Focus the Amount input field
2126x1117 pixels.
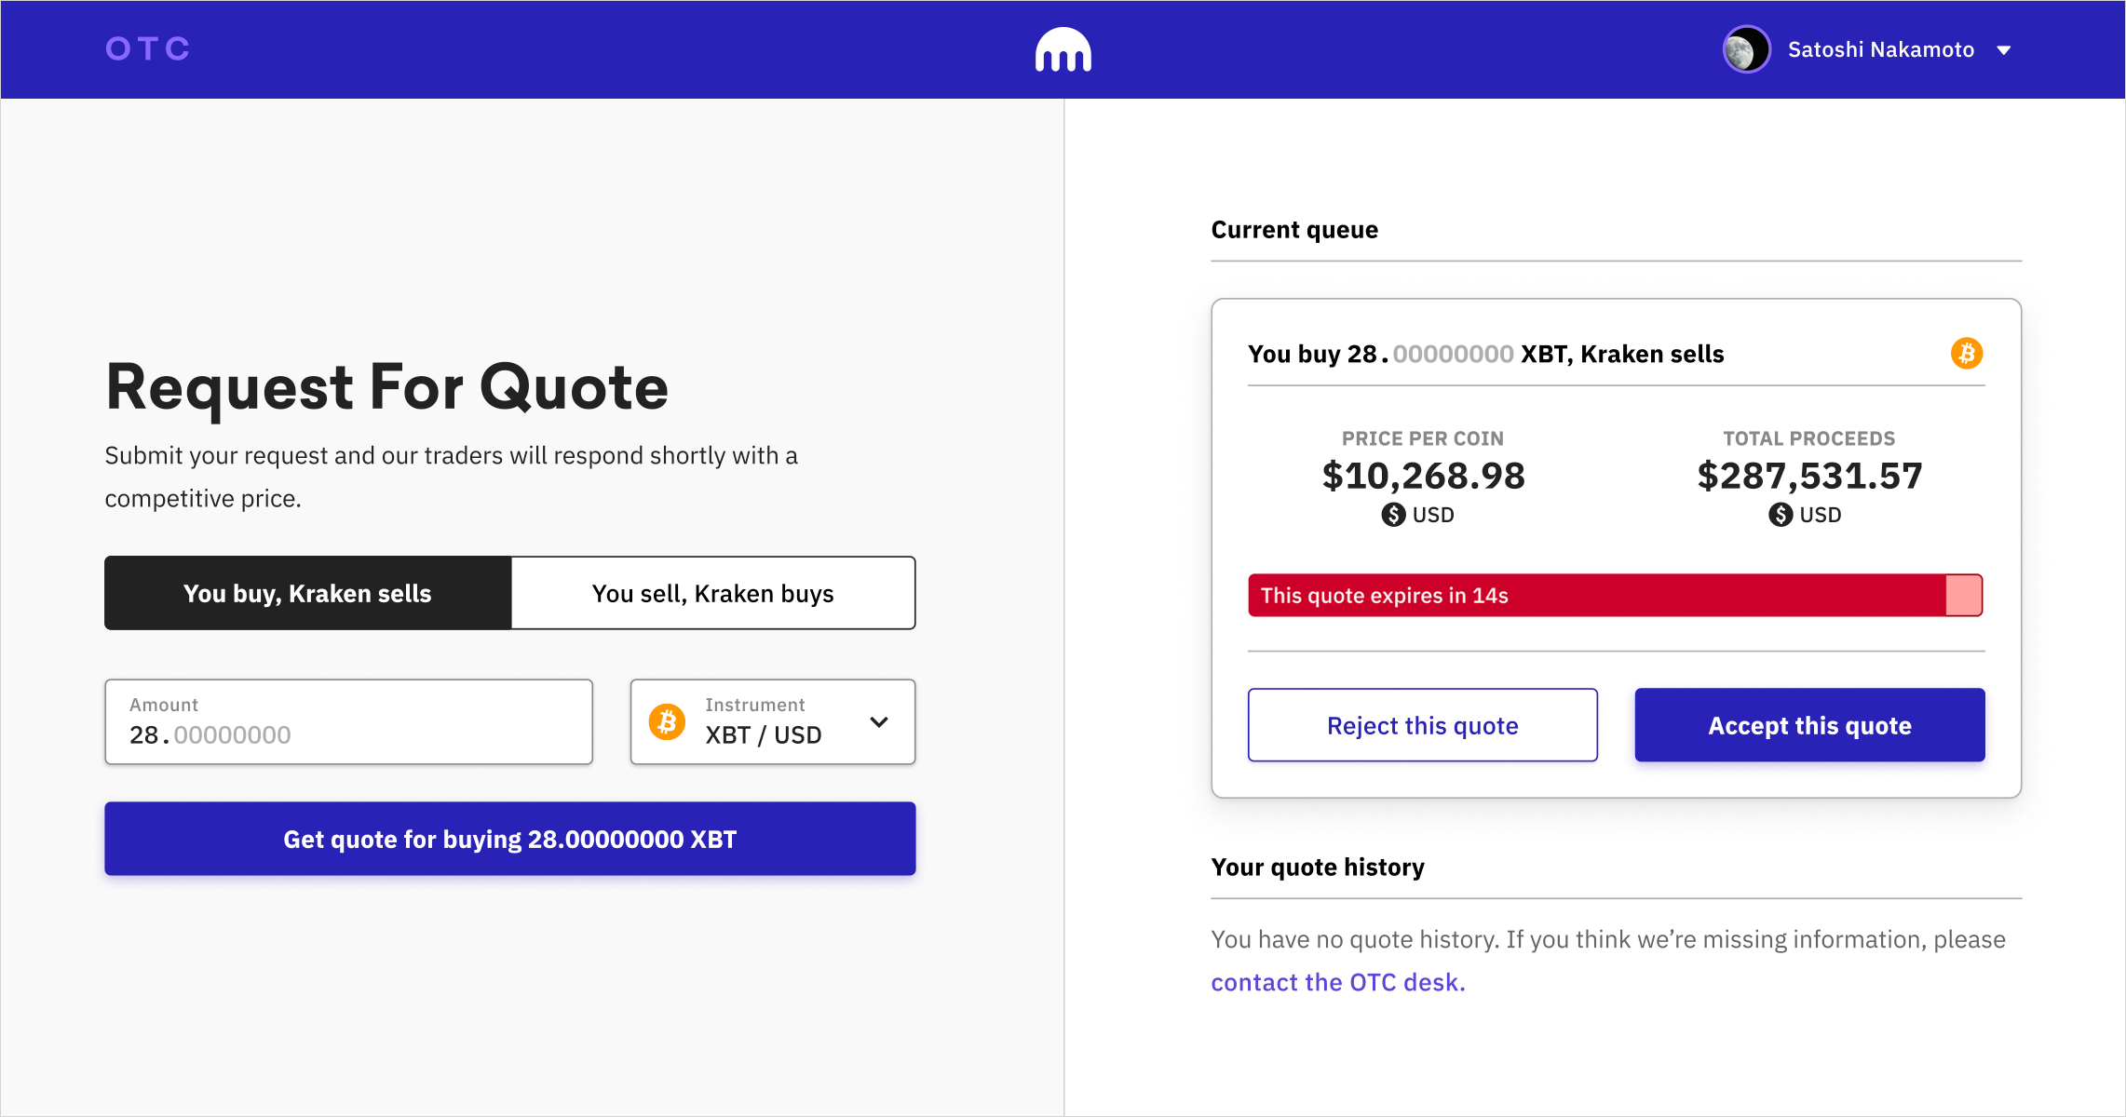click(349, 721)
